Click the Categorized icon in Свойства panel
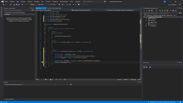 pyautogui.click(x=144, y=67)
